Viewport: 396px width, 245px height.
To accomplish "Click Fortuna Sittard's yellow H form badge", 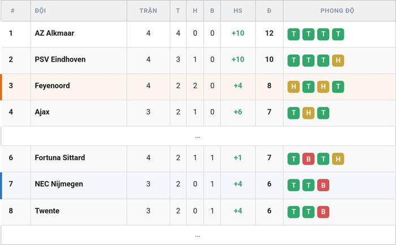I will (x=338, y=159).
